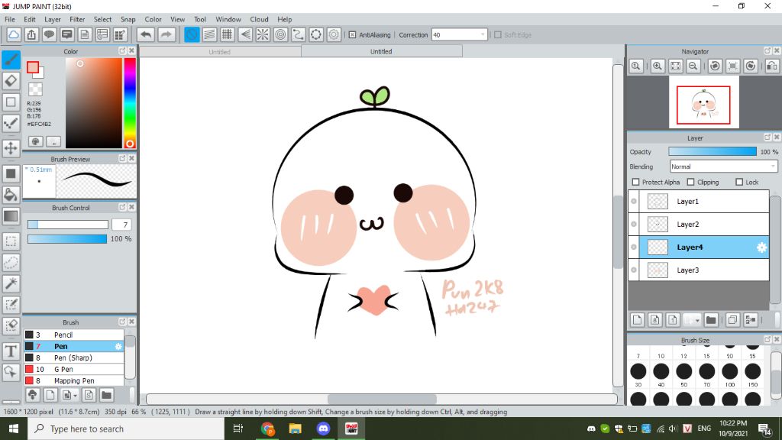Open the Filter menu
This screenshot has height=440, width=782.
coord(77,19)
